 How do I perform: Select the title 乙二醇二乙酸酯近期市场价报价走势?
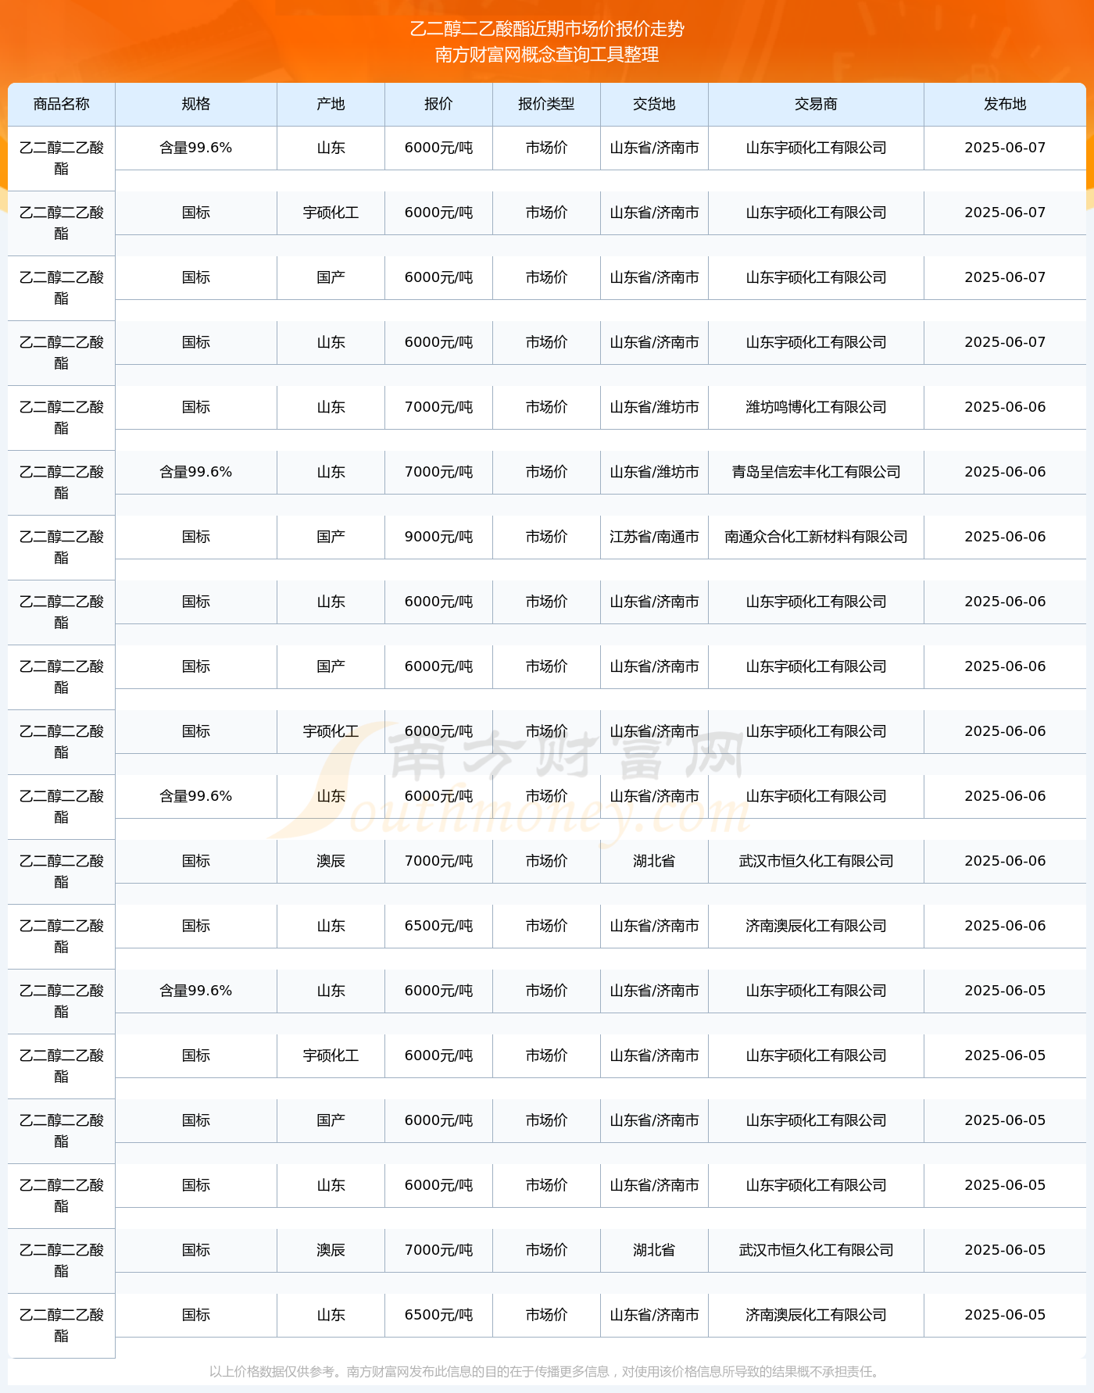click(x=547, y=29)
